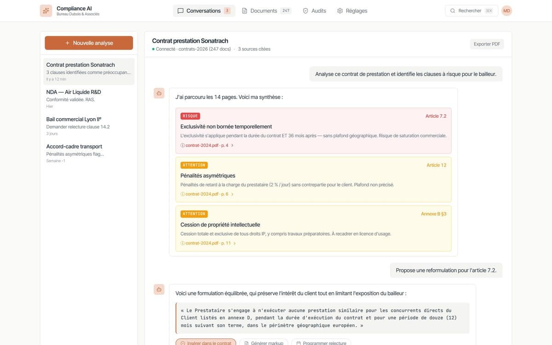Click the Article 7.2 reference

point(436,116)
